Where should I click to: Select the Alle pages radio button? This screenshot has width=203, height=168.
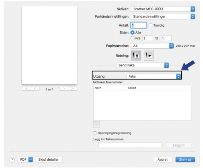pyautogui.click(x=132, y=32)
